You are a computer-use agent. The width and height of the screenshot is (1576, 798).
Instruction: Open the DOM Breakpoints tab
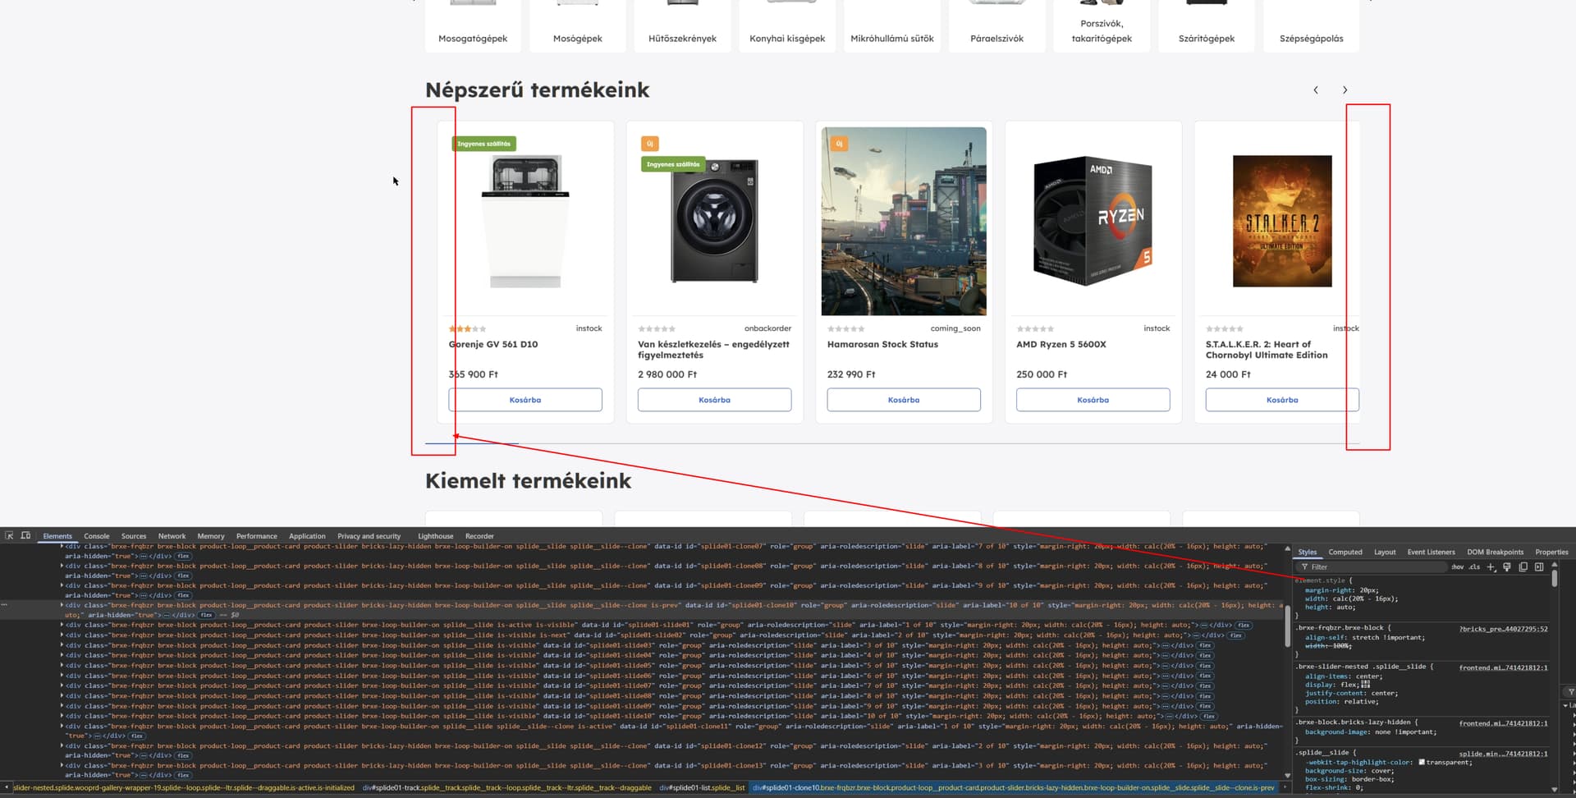(1495, 552)
